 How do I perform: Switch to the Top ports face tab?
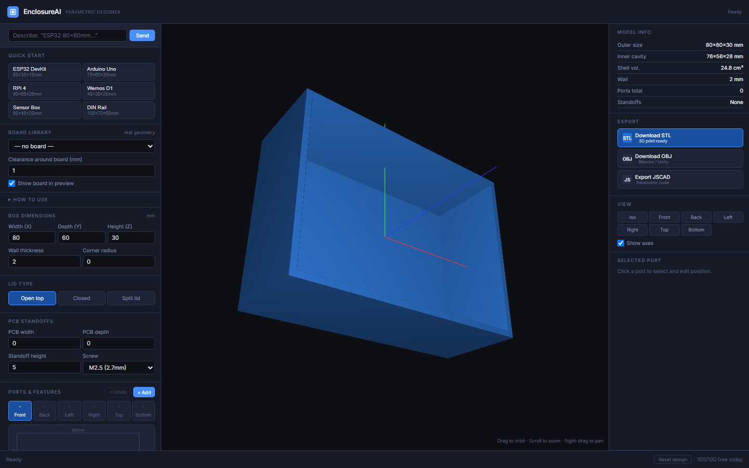(119, 411)
